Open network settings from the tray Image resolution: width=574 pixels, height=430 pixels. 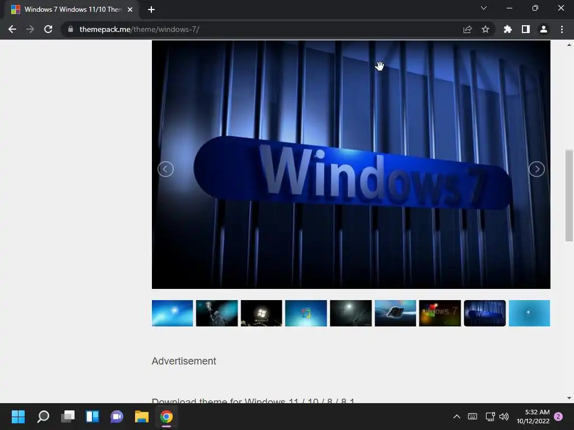[490, 417]
